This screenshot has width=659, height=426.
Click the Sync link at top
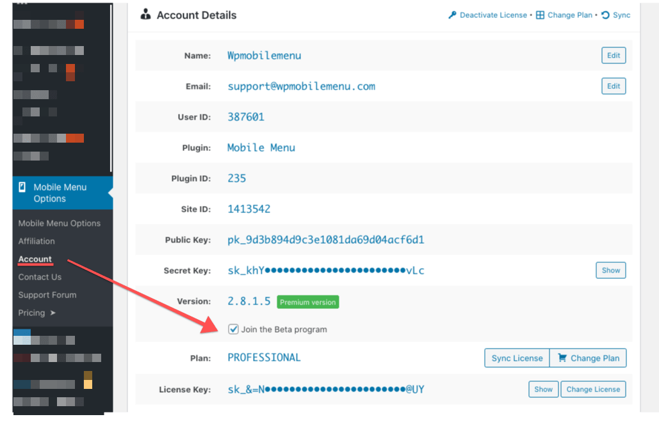click(x=622, y=15)
